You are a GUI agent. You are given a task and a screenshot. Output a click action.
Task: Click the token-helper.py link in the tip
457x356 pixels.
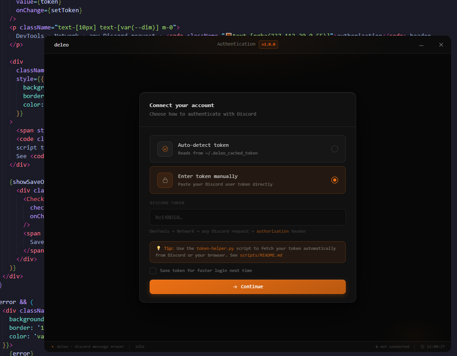point(215,248)
